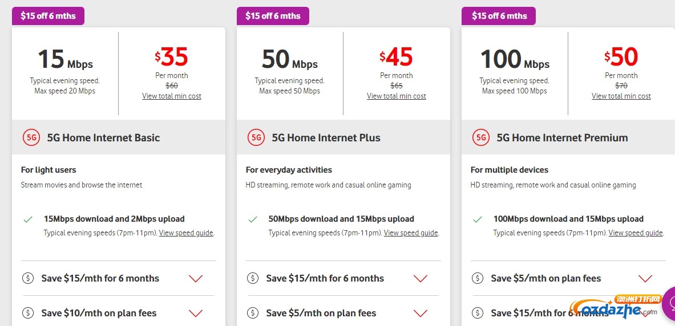
Task: Click $15 off 6 mths badge above Plus plan
Action: [273, 16]
